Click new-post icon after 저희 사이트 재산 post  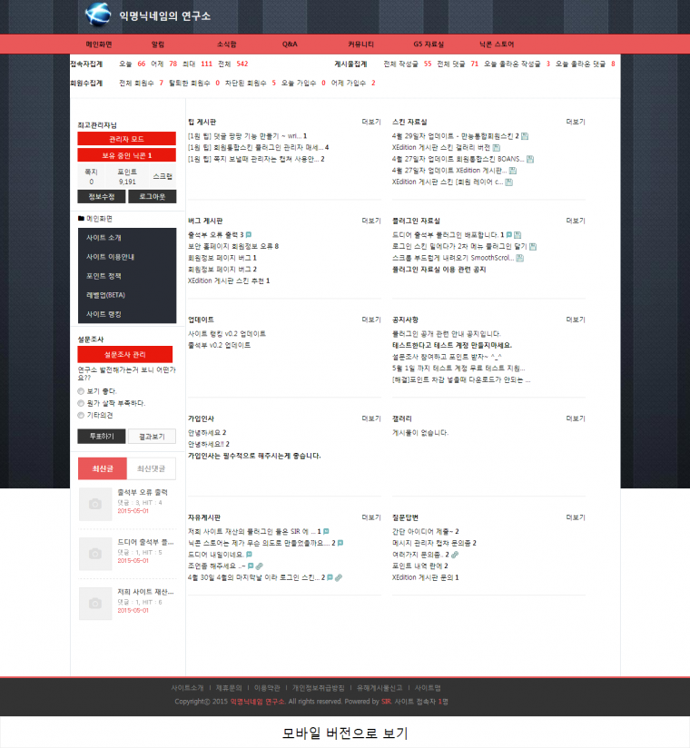click(x=327, y=531)
